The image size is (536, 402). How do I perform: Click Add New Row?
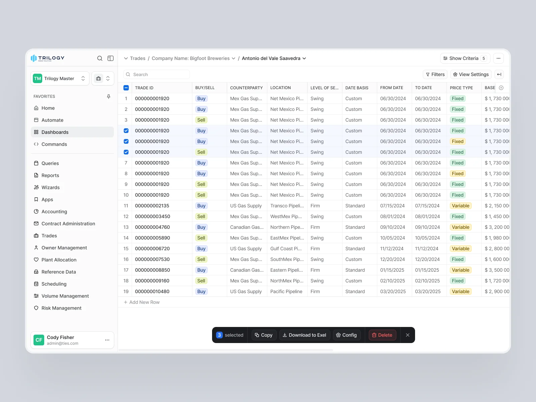[x=142, y=302]
